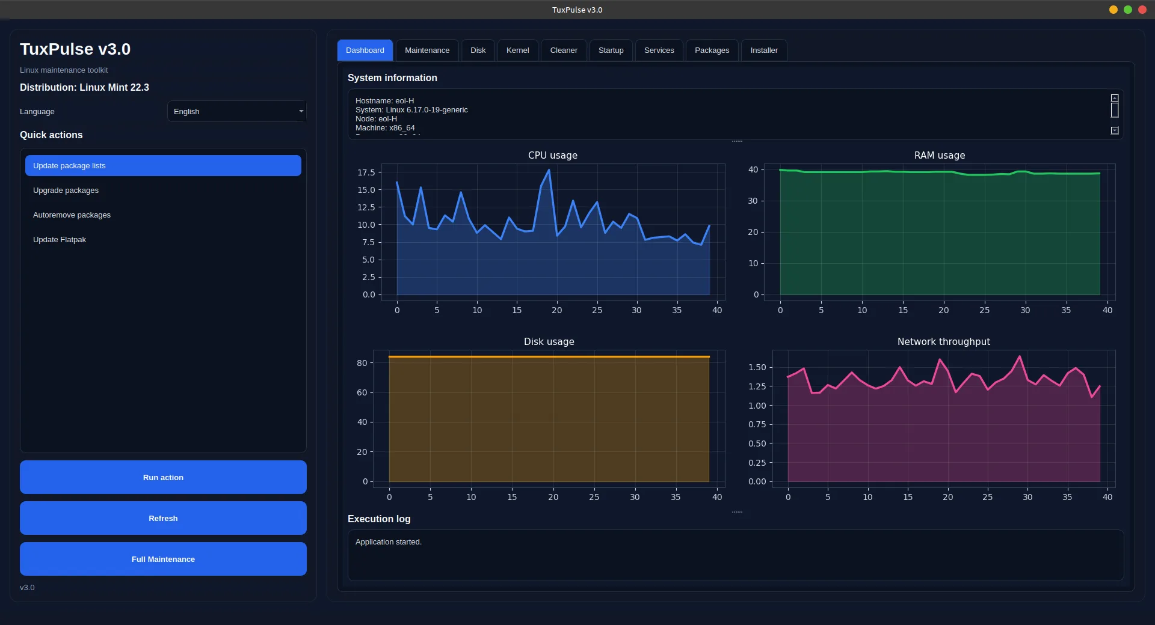Start Full Maintenance

(x=162, y=559)
